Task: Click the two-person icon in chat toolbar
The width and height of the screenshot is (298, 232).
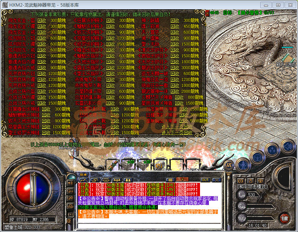Action: click(x=128, y=180)
